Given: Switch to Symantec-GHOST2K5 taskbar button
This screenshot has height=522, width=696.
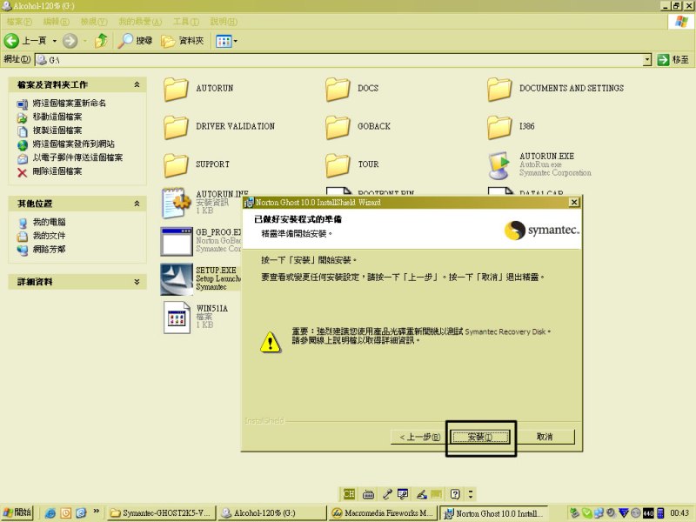Looking at the screenshot, I should (162, 513).
